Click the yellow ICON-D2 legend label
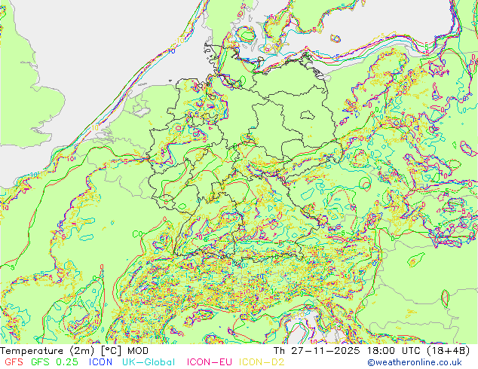The width and height of the screenshot is (478, 369). (262, 362)
